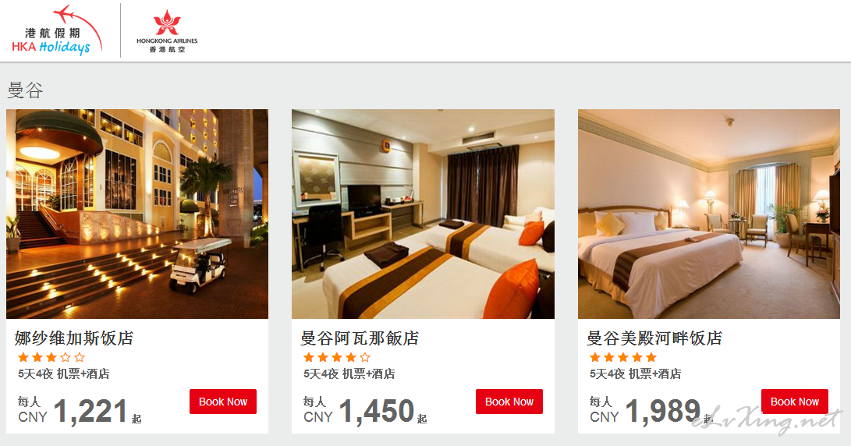Click 5天4夜 机票+酒店 under 娜纱维加斯饭店
Viewport: 851px width, 446px height.
(63, 373)
